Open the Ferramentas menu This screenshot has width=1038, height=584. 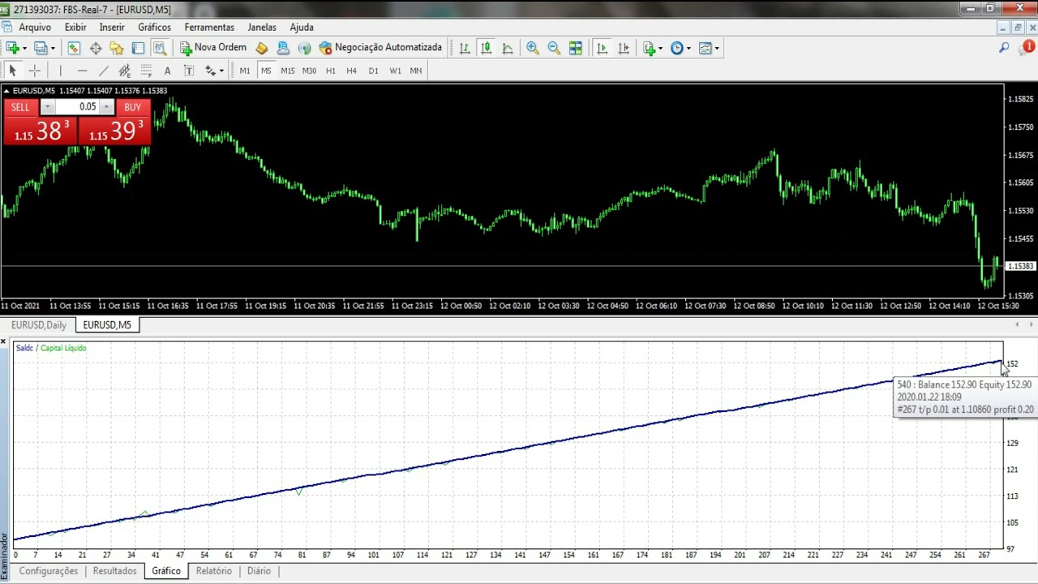point(209,27)
